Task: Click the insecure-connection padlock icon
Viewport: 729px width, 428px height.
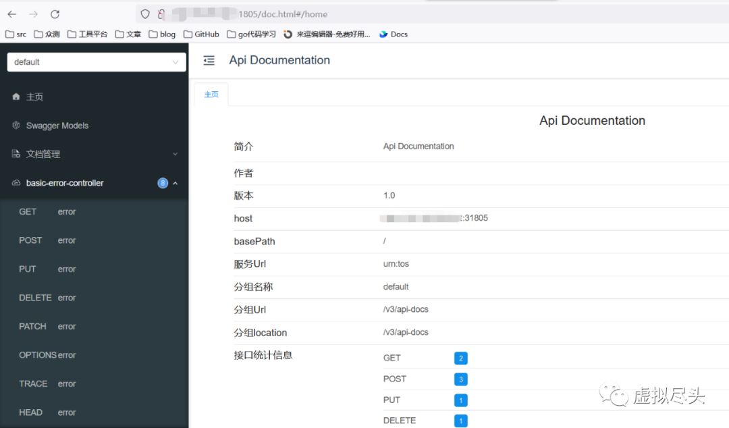Action: tap(161, 14)
